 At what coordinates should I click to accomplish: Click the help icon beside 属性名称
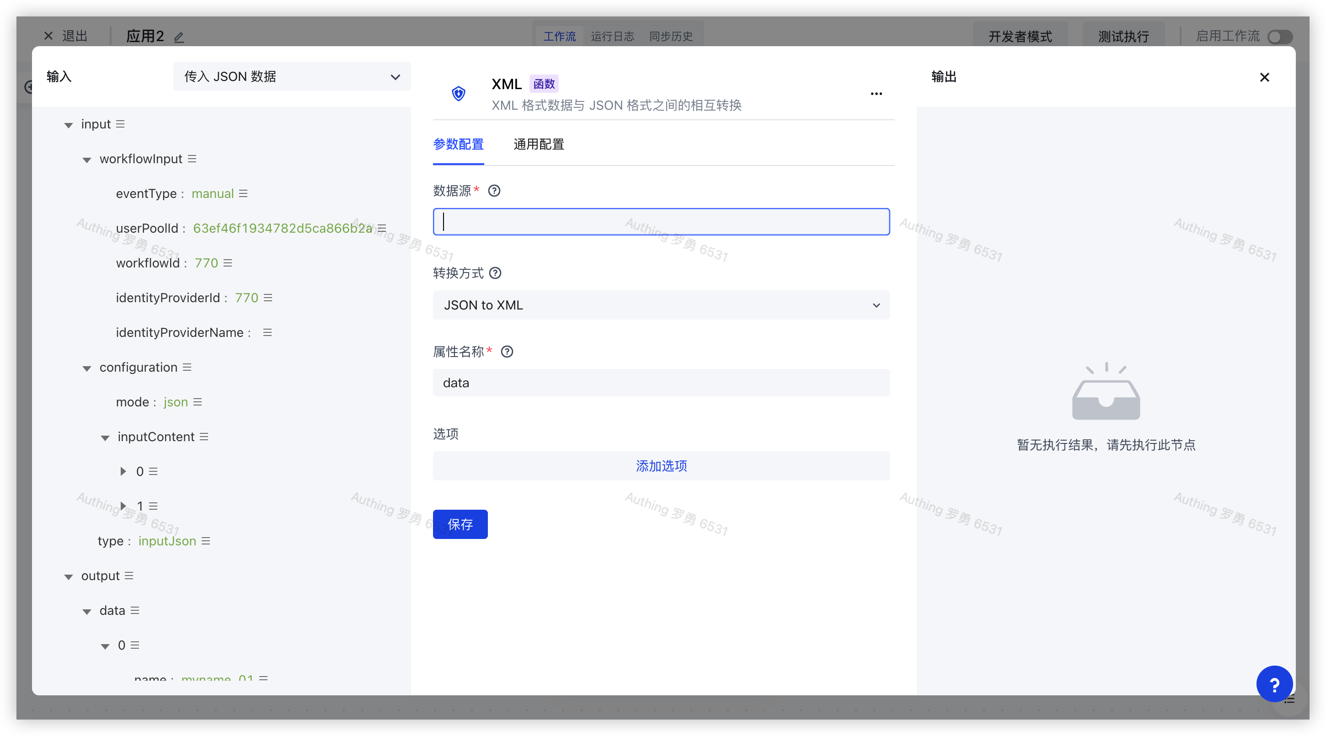[507, 352]
